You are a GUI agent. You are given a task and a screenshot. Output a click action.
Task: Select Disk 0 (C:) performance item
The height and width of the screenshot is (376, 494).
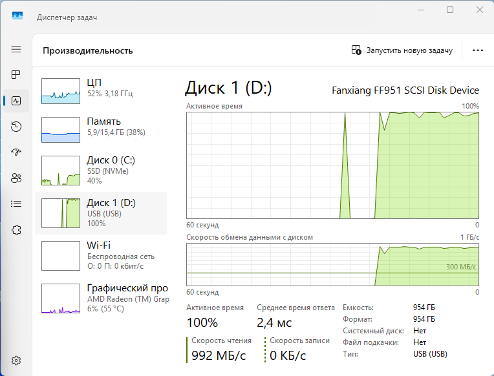click(x=101, y=171)
